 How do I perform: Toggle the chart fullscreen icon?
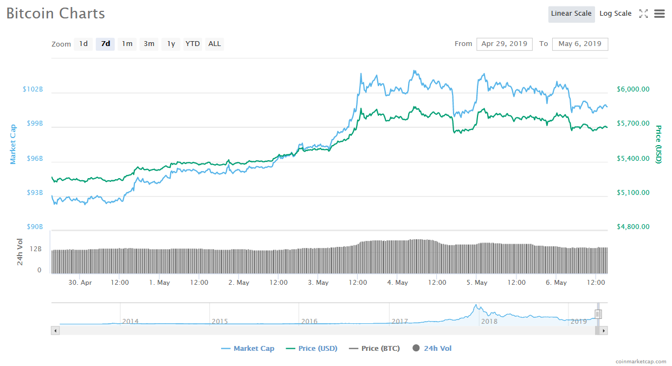643,14
